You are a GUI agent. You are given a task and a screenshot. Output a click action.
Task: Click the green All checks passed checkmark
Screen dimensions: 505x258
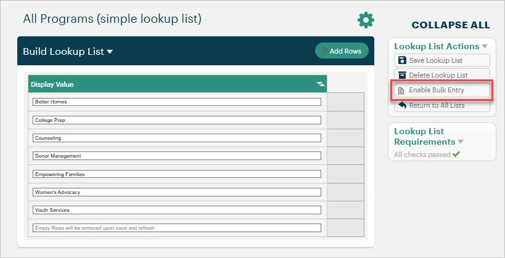[456, 155]
